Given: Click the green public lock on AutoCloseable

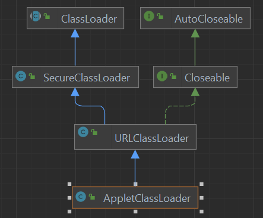Looking at the screenshot, I should (160, 16).
